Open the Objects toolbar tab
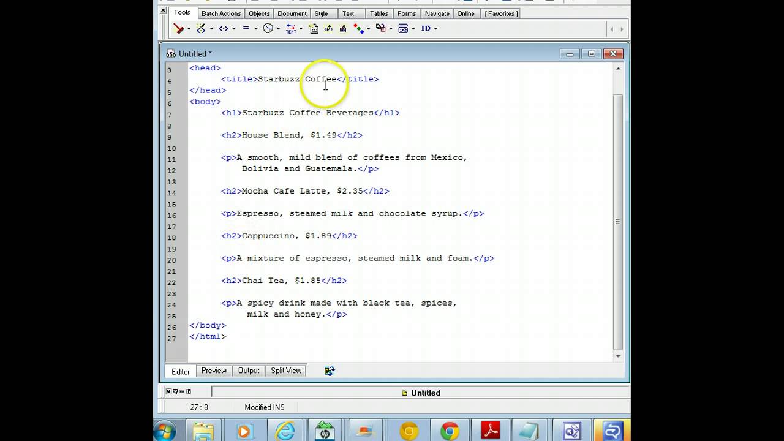 (x=259, y=13)
